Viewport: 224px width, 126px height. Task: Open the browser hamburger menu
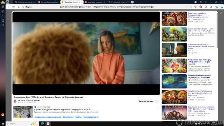206,2
